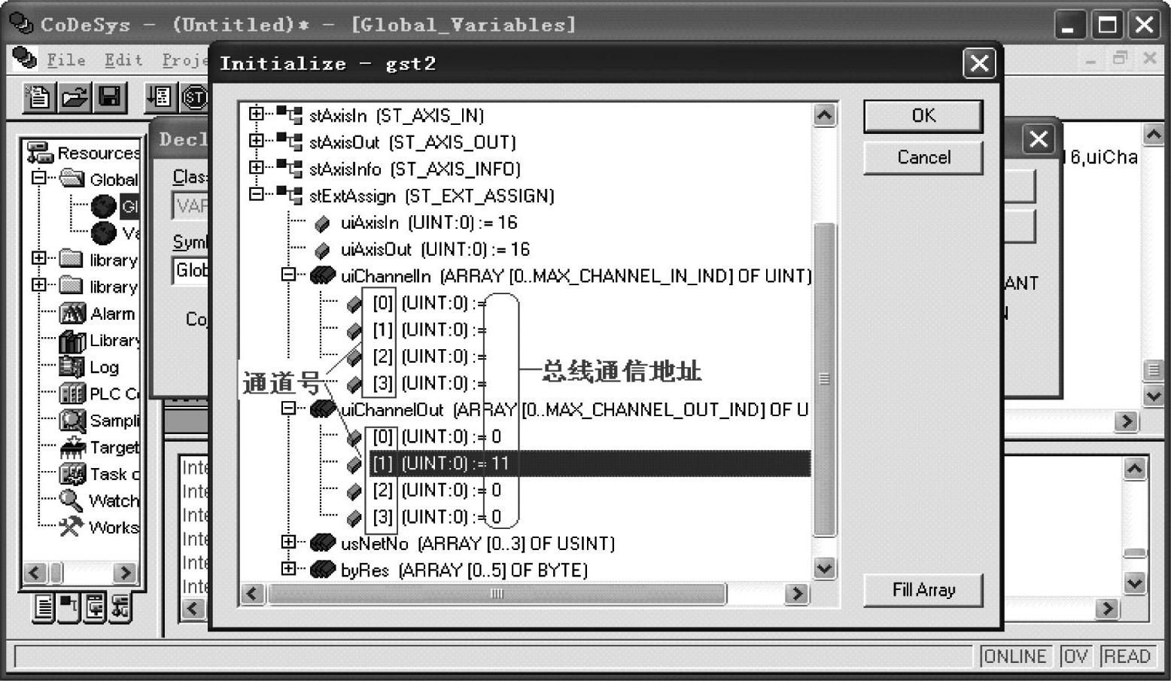Open the Log icon in Resources

pos(72,366)
